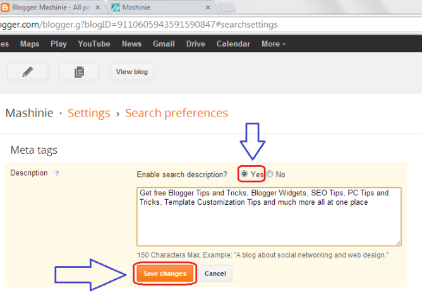Screen dimensions: 422x293
Task: Click the Settings breadcrumb link
Action: [x=89, y=113]
